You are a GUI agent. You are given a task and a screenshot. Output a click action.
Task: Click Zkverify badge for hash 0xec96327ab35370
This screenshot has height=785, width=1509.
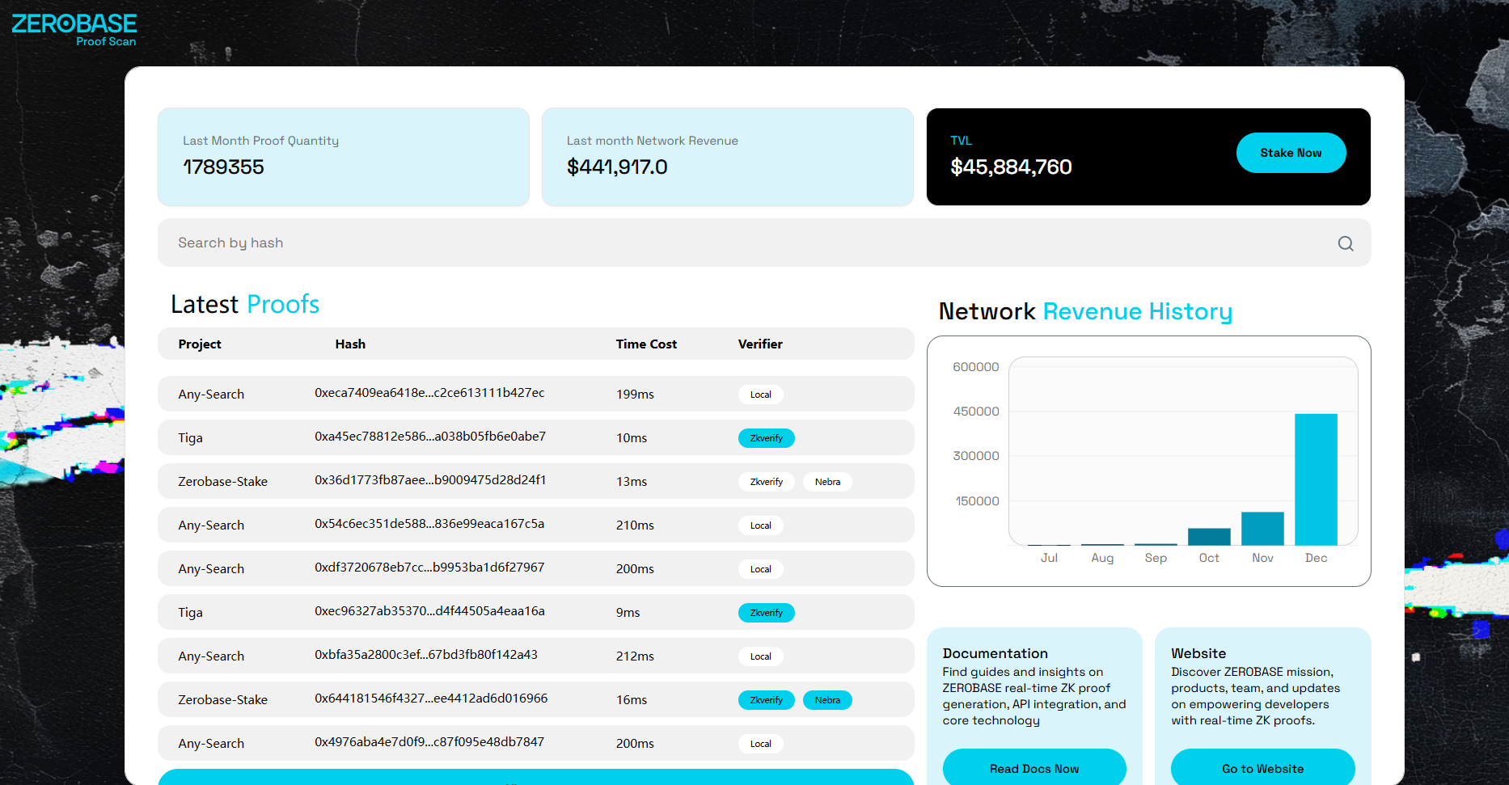[766, 613]
